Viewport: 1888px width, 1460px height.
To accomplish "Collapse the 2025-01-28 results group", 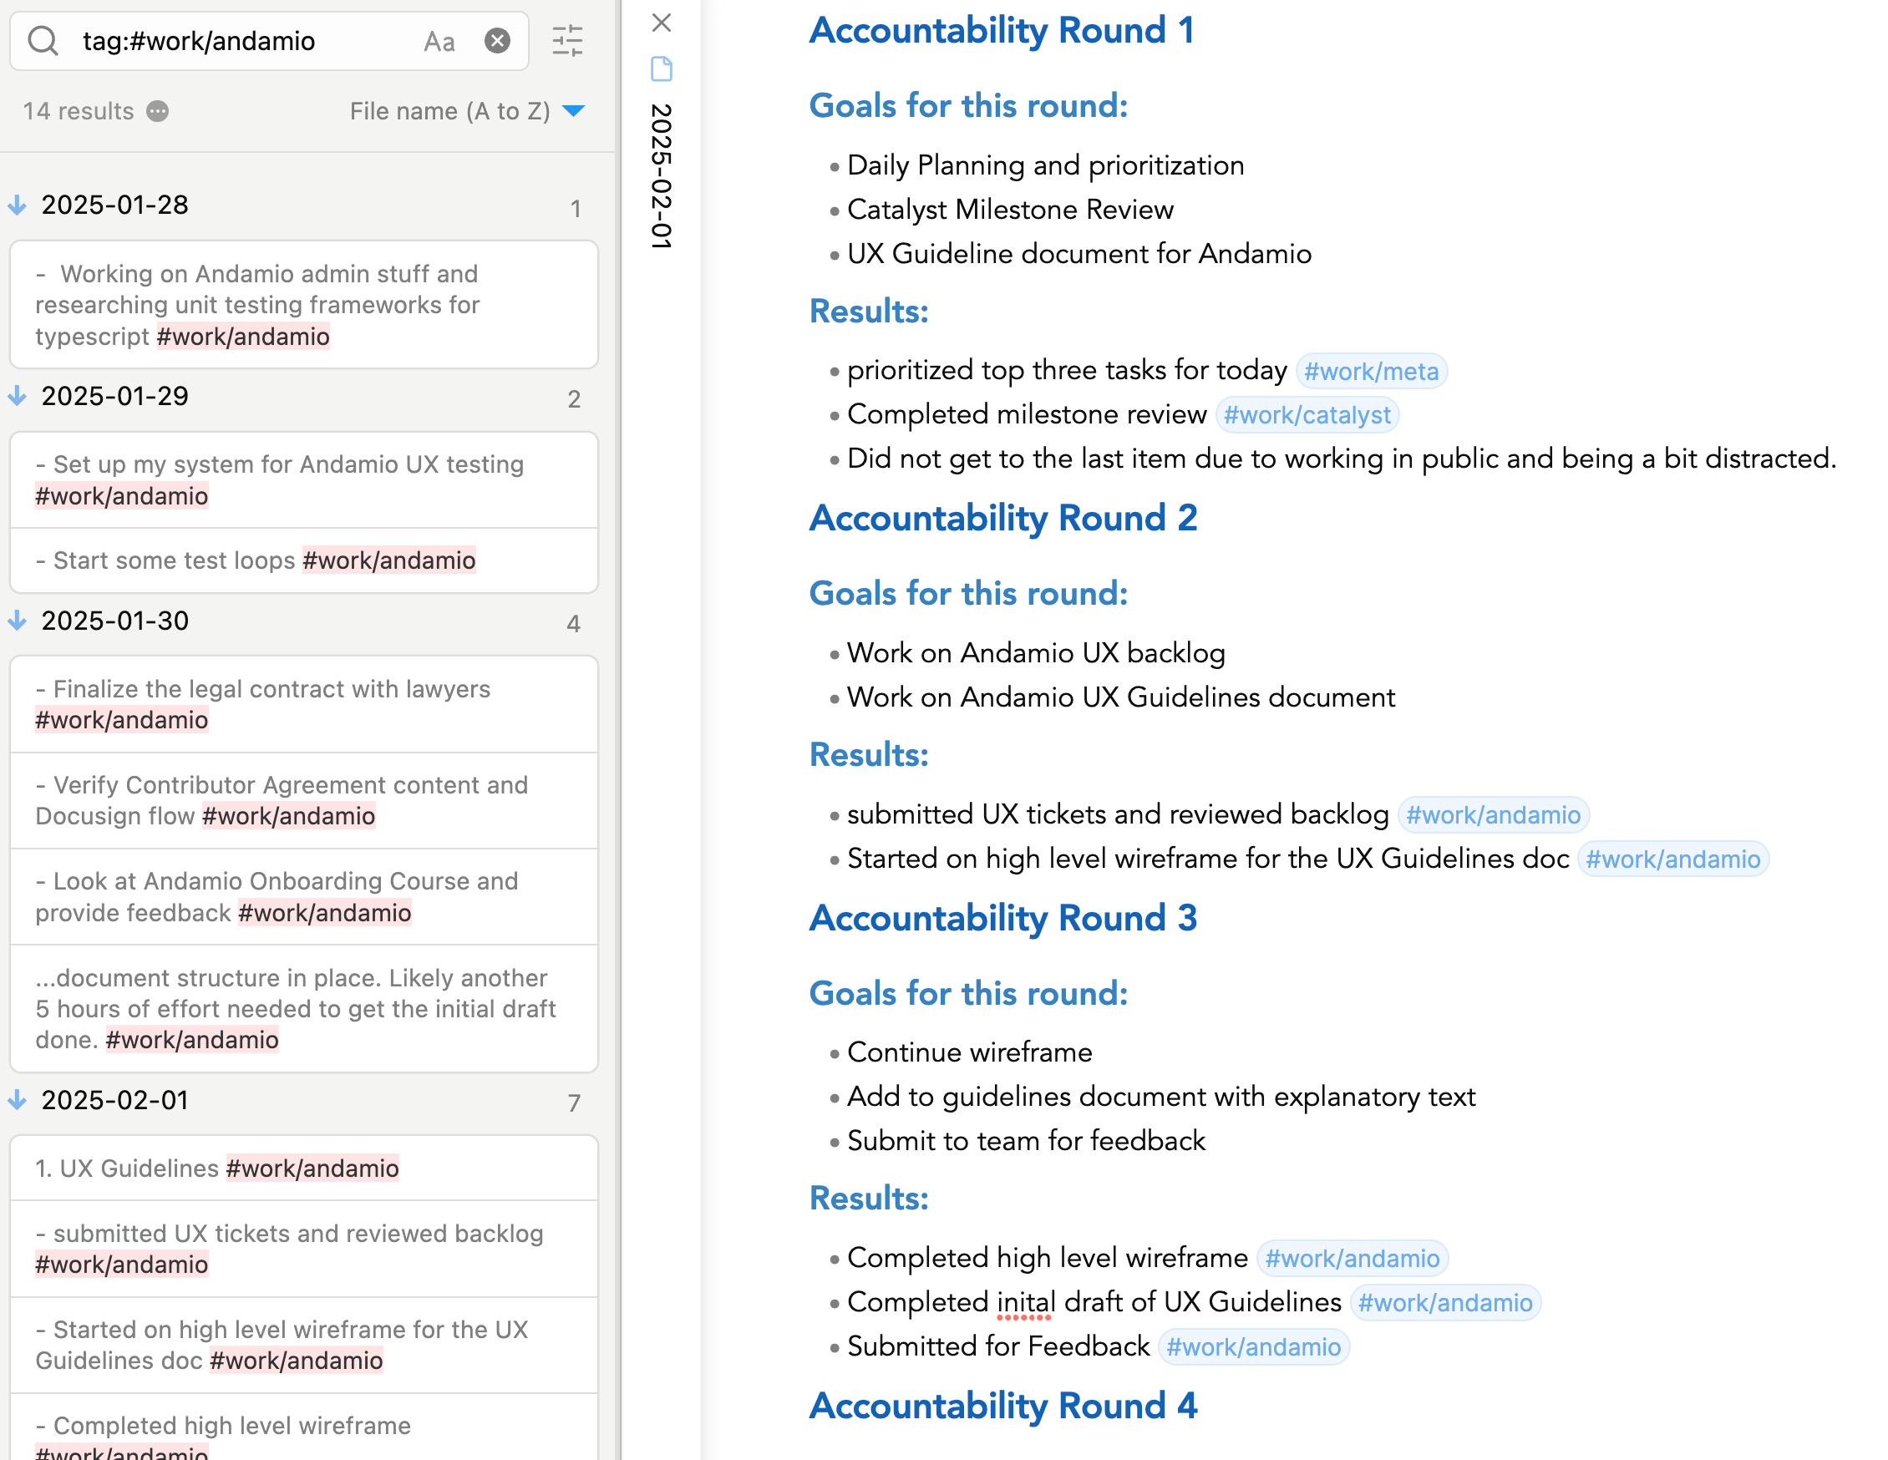I will (18, 205).
